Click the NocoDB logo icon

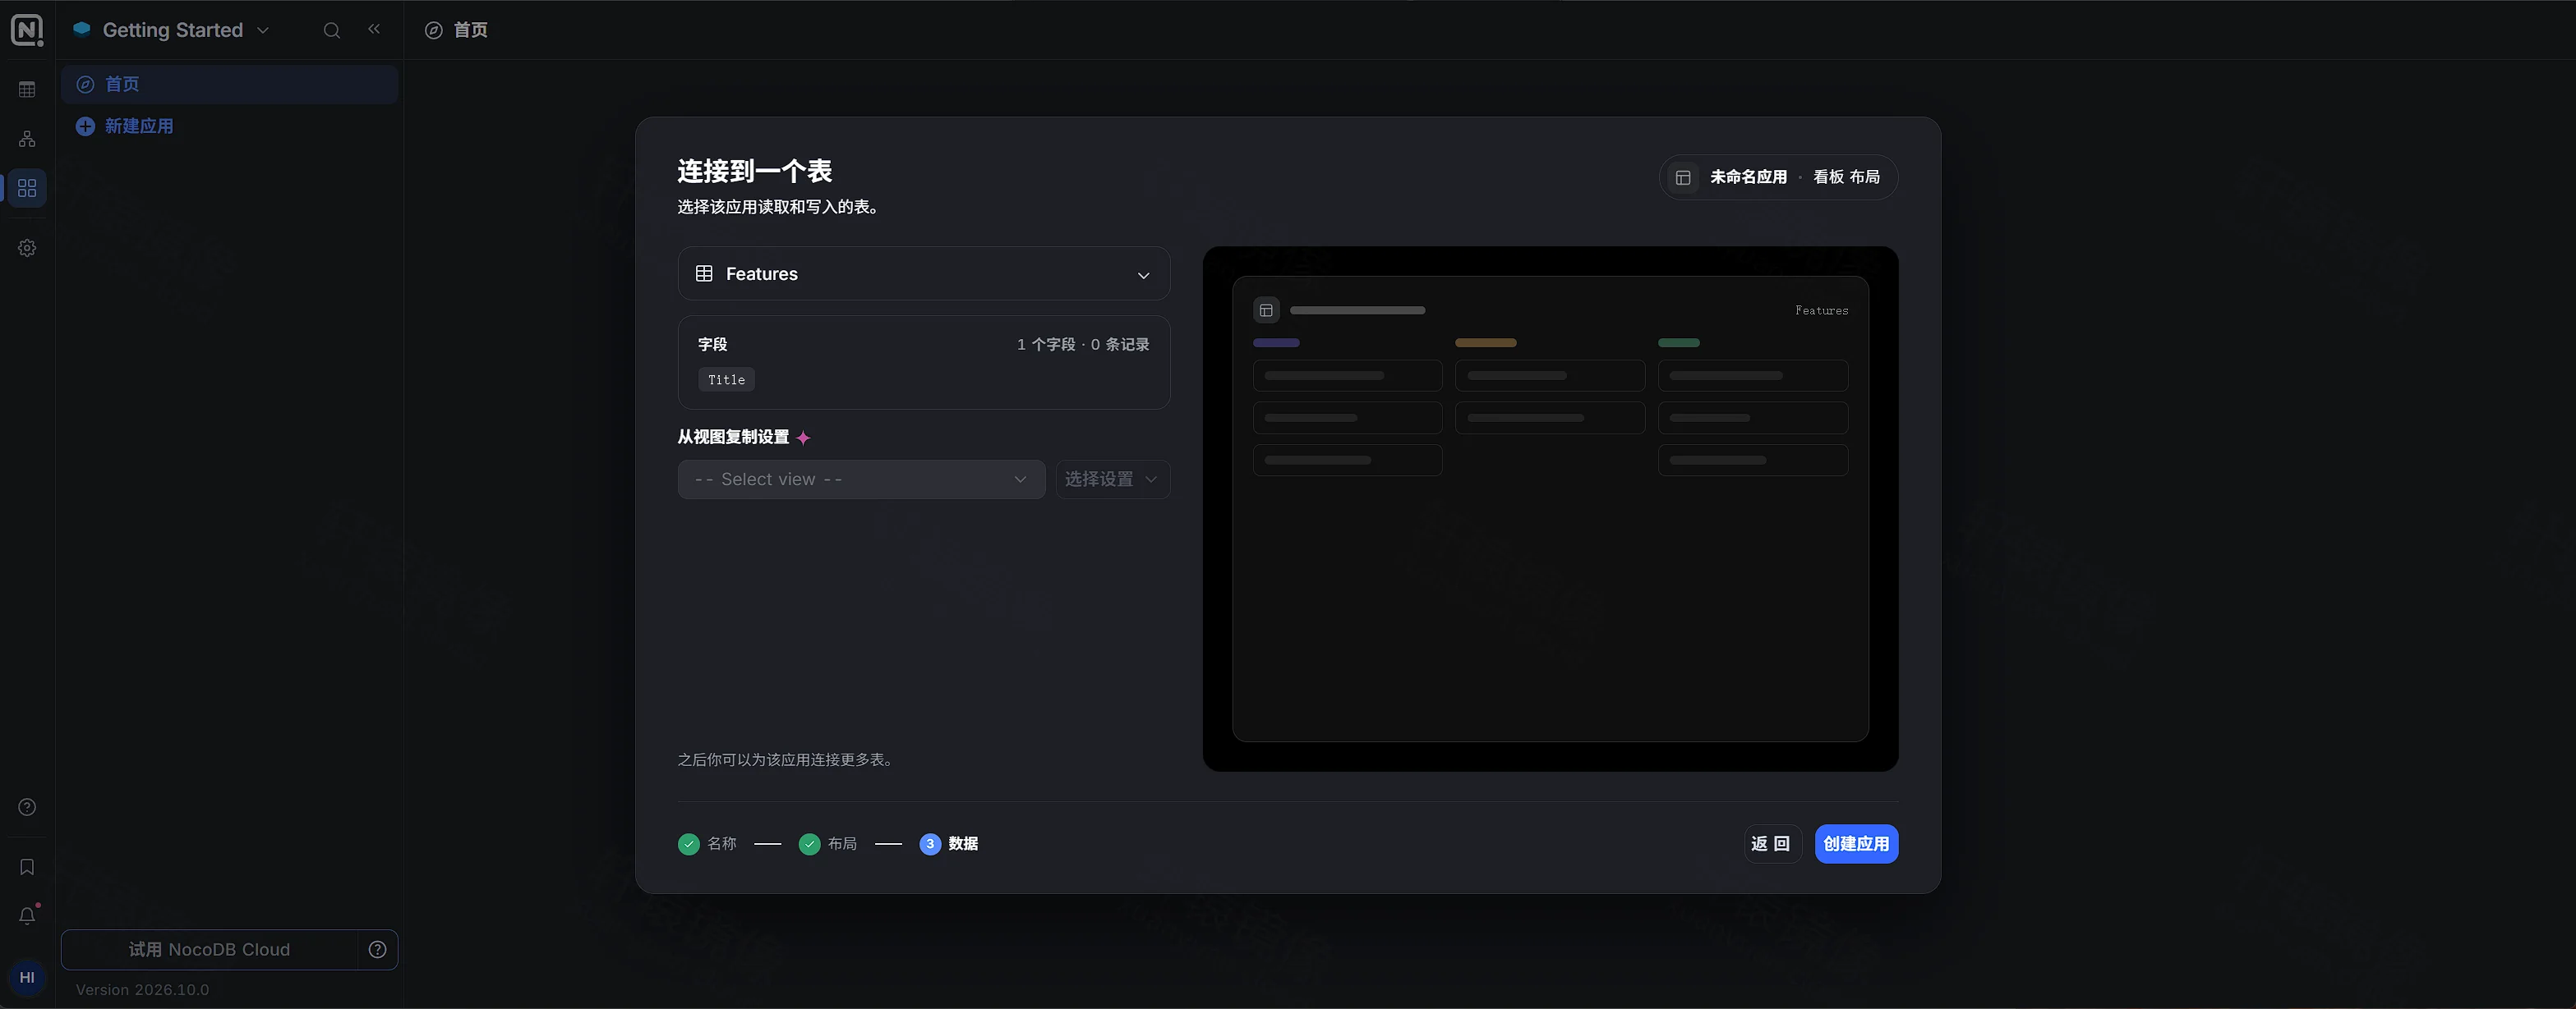27,30
